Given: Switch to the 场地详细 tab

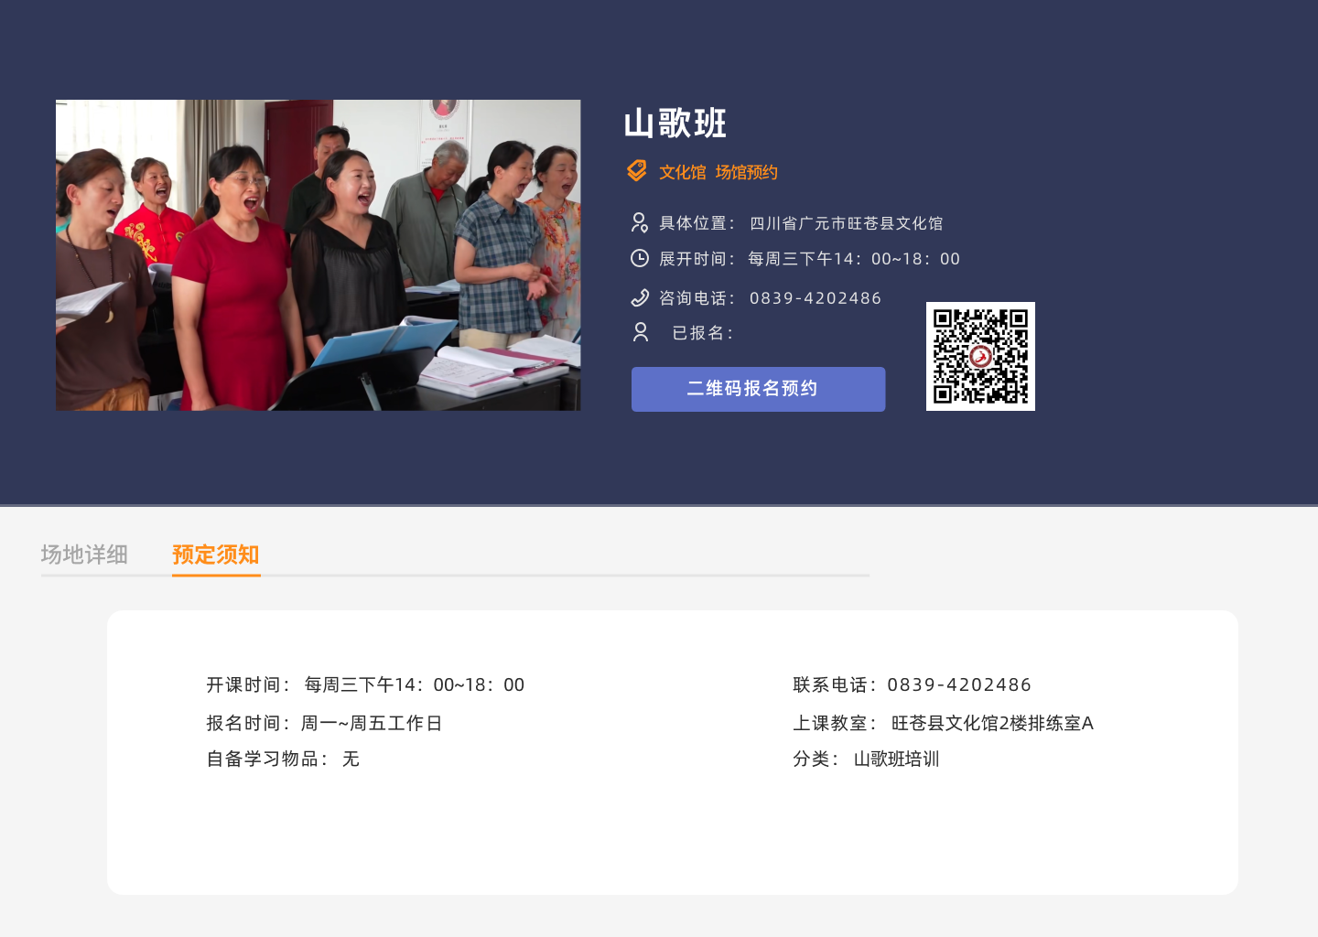Looking at the screenshot, I should [x=84, y=555].
